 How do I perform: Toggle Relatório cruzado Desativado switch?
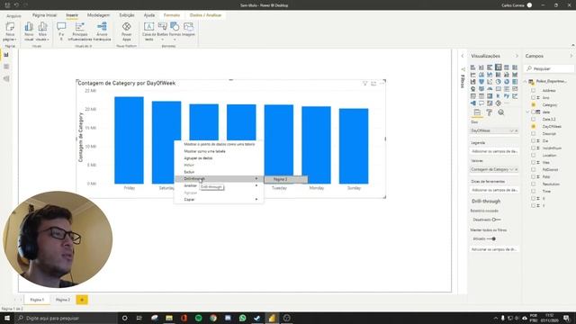click(496, 220)
